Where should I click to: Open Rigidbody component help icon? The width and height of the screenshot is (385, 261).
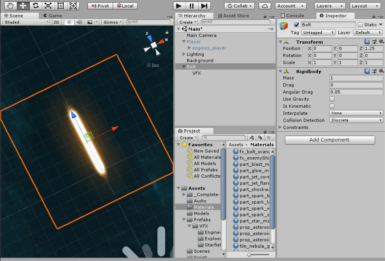[367, 71]
